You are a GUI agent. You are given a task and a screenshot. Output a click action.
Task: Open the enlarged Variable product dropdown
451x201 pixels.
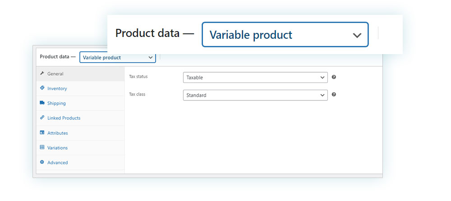pyautogui.click(x=285, y=35)
